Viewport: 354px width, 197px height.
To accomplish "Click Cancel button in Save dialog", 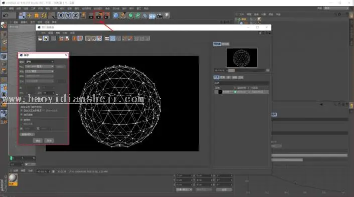I will pyautogui.click(x=49, y=141).
